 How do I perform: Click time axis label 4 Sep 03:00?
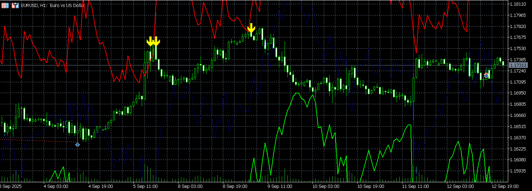coord(56,186)
